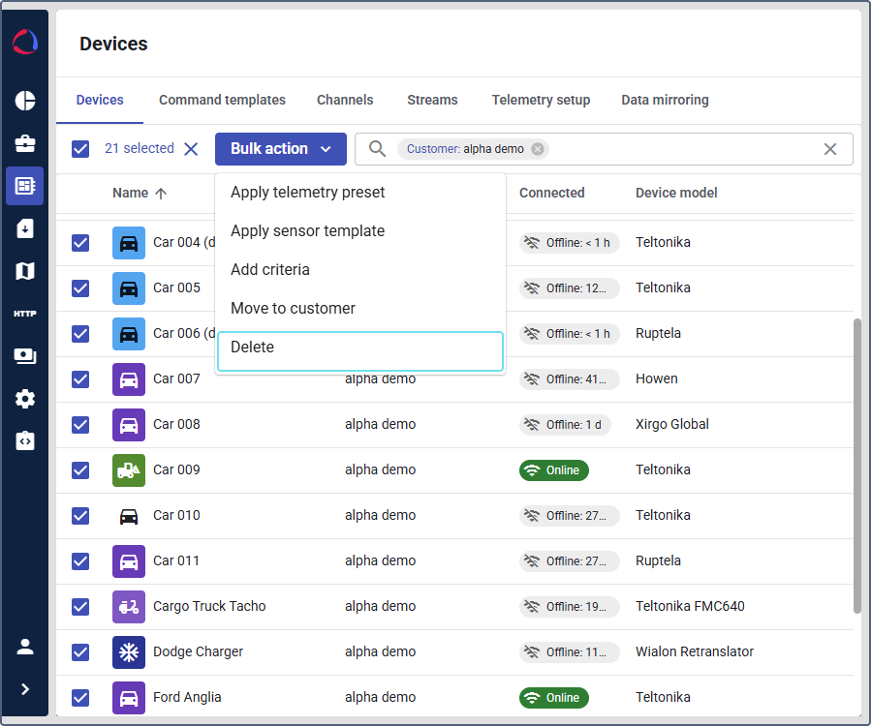Open the dashboard pie chart icon in sidebar
871x726 pixels.
pyautogui.click(x=25, y=101)
